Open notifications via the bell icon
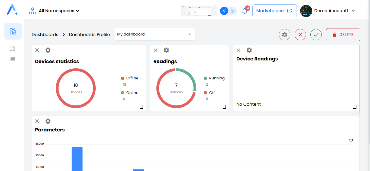This screenshot has height=171, width=370. pos(244,11)
